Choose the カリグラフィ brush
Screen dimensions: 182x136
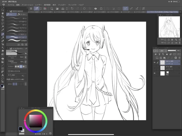point(17,31)
